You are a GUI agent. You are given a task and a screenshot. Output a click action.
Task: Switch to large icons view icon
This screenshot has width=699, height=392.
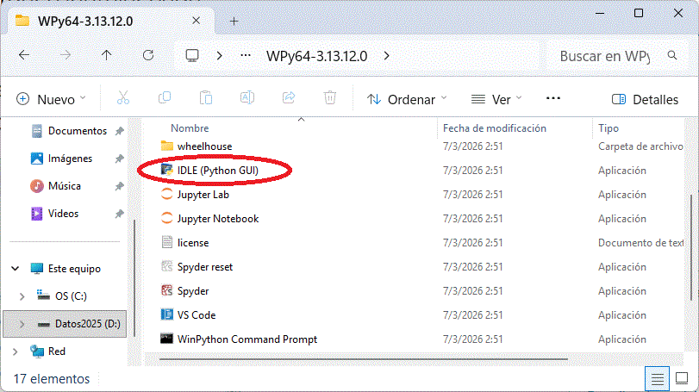[682, 378]
